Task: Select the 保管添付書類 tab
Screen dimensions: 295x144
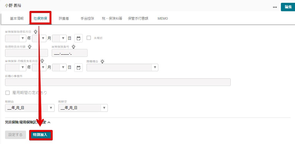Action: click(138, 18)
